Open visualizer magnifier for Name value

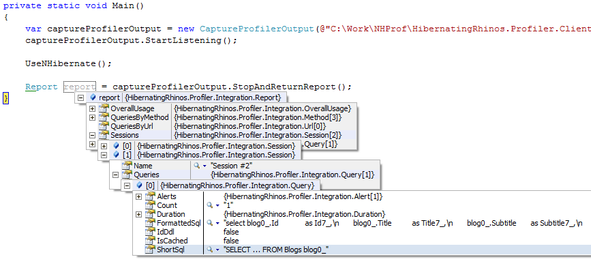196,166
